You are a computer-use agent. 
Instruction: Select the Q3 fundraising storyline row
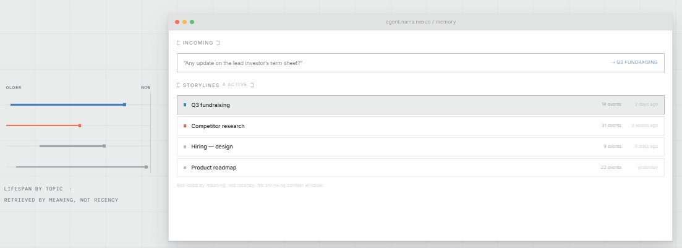(x=420, y=105)
